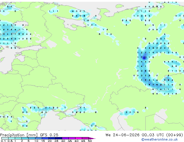Select the legend swatch between 40 and 45
184x142 pixels.
[79, 138]
